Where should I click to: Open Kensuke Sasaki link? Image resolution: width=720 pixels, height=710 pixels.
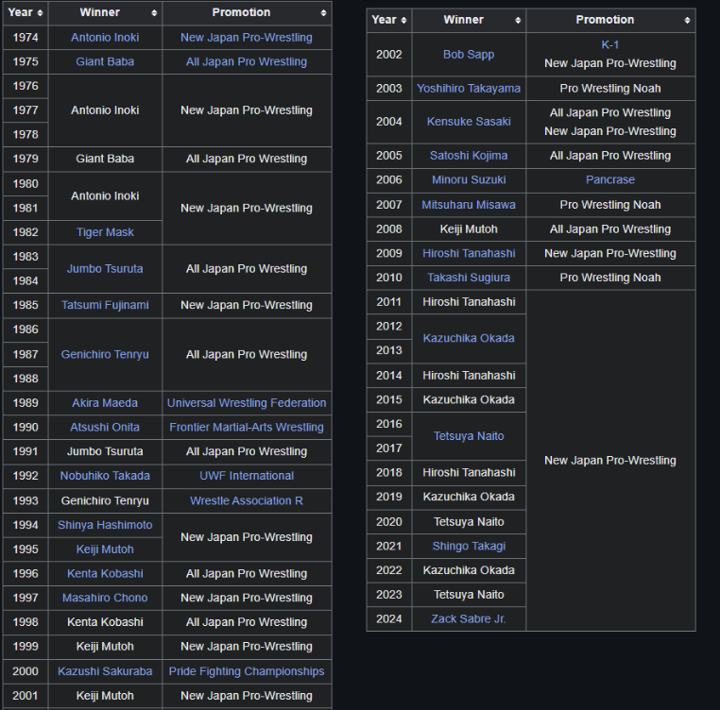(x=469, y=122)
